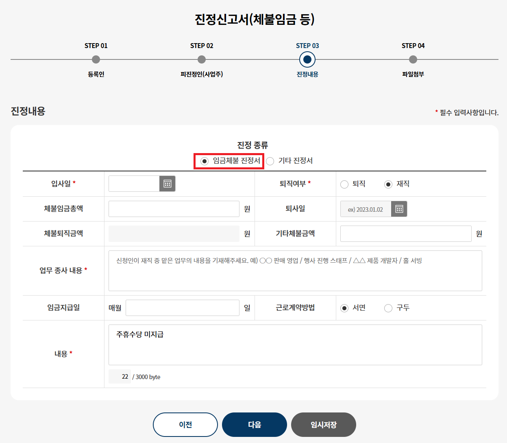
Task: Click the 임금지급일 day input field
Action: [182, 308]
